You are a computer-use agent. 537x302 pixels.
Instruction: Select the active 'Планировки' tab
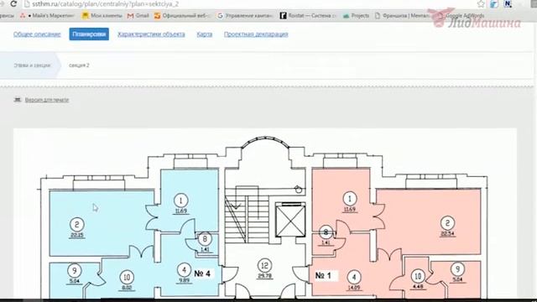(x=89, y=34)
